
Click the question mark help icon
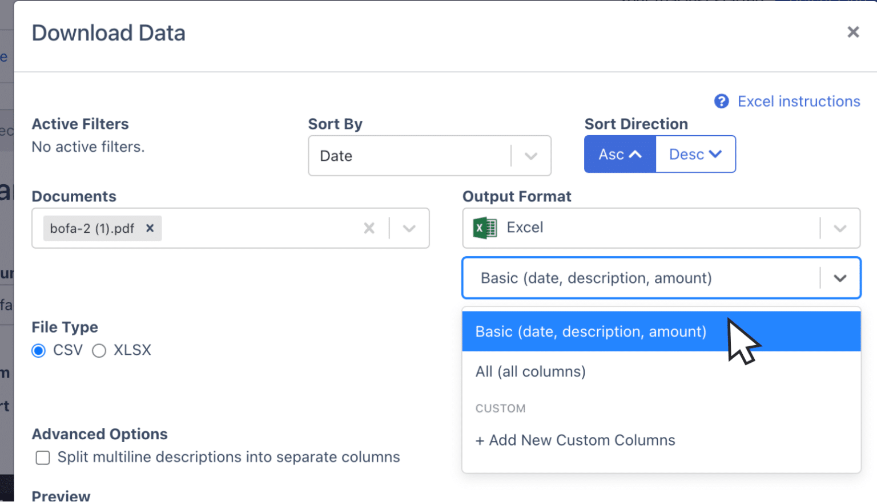point(721,101)
